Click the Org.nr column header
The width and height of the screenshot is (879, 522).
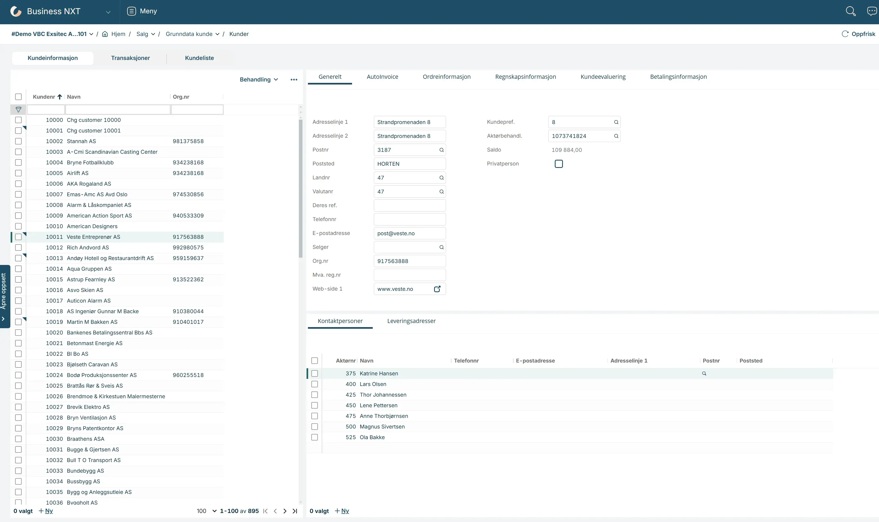point(181,97)
